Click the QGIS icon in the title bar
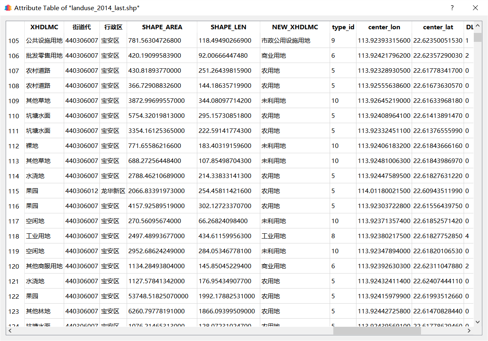The image size is (488, 341). click(8, 8)
